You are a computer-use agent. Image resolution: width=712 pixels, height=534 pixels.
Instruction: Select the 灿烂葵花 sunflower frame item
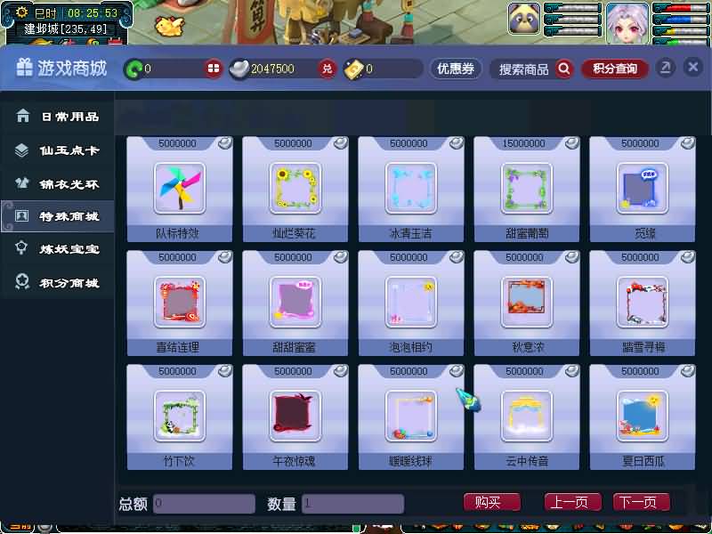click(295, 189)
